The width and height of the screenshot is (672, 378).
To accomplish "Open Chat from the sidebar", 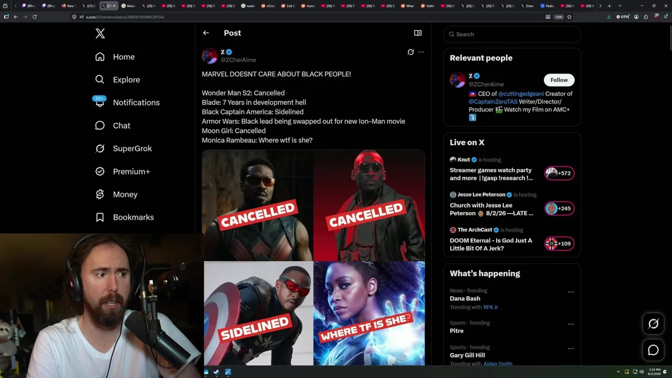I will click(x=112, y=125).
